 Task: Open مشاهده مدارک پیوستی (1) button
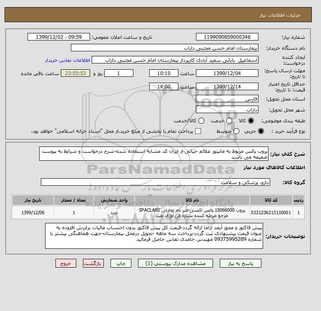176,263
